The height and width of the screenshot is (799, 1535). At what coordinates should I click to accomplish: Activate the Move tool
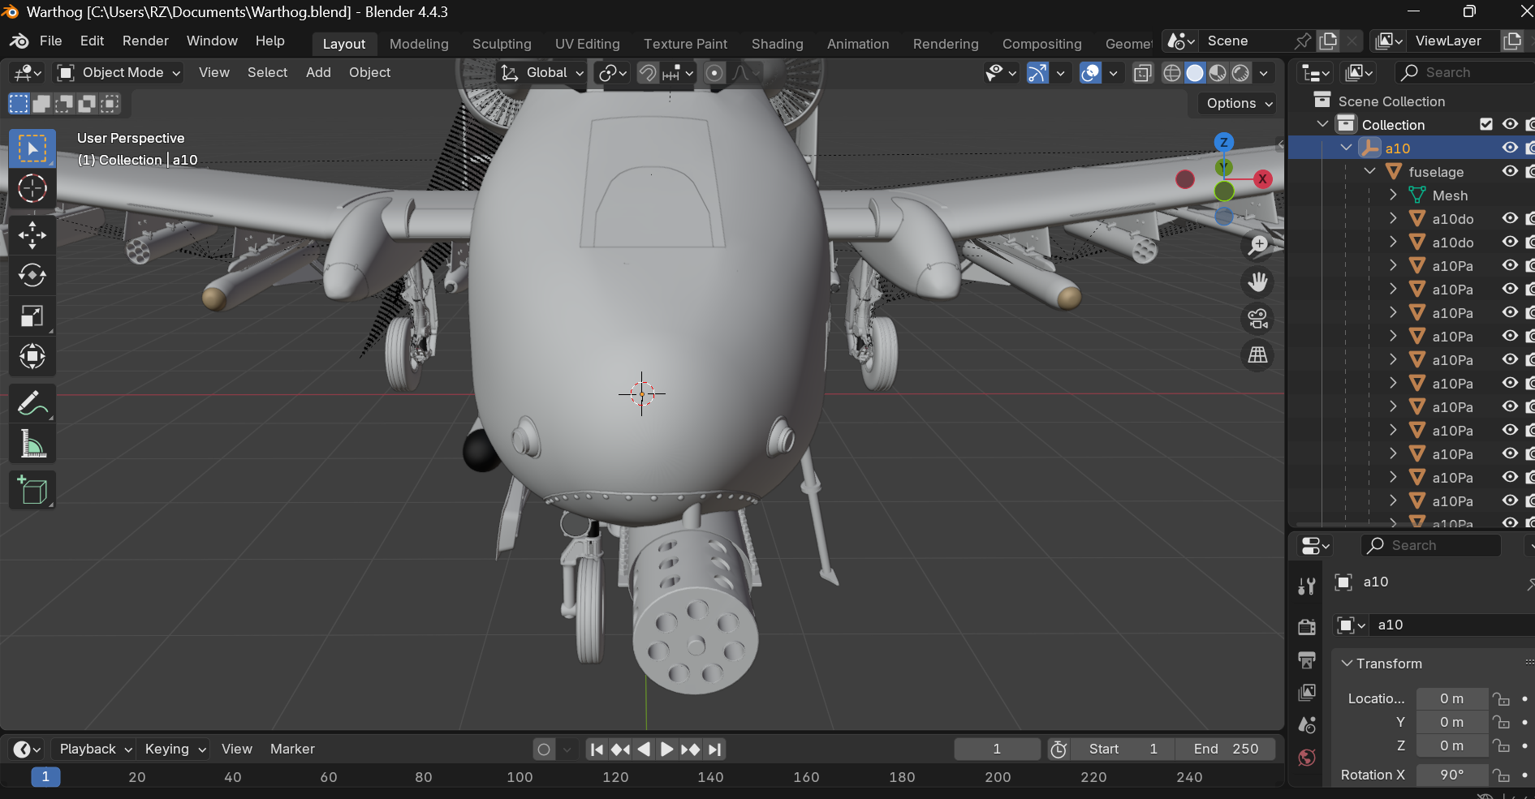[x=32, y=235]
